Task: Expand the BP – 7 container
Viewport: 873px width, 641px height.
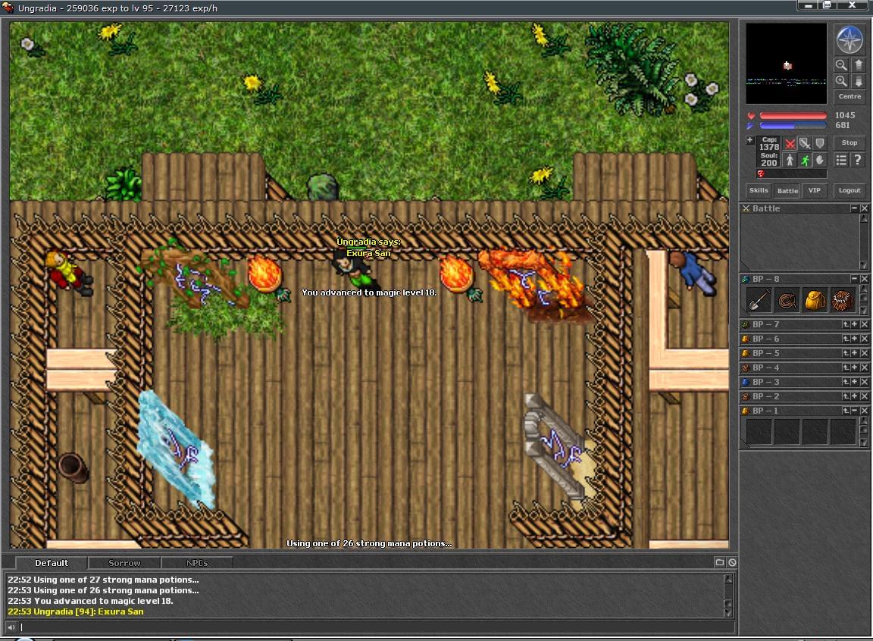Action: pos(855,324)
